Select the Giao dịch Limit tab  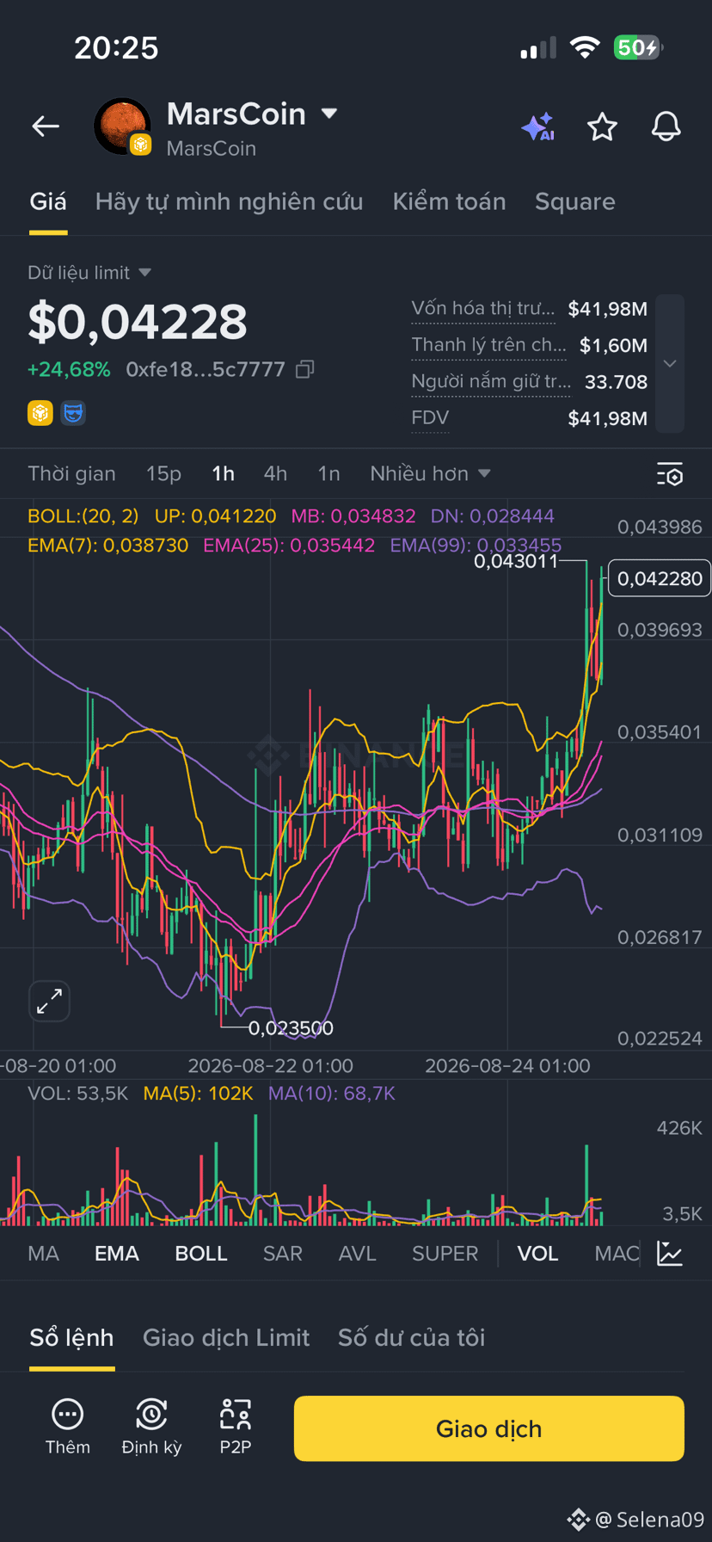coord(226,1337)
